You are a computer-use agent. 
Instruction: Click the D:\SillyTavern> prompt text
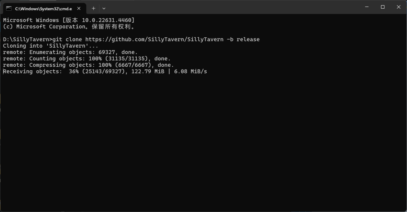27,39
